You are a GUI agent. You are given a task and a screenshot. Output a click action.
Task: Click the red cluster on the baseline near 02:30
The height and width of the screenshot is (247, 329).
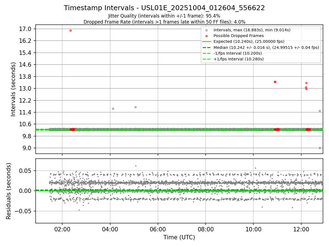pyautogui.click(x=72, y=129)
